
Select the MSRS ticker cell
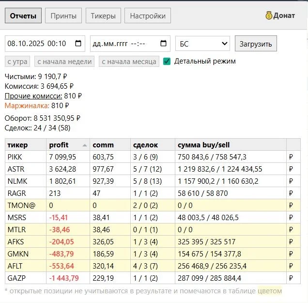(x=26, y=218)
